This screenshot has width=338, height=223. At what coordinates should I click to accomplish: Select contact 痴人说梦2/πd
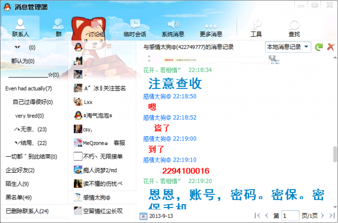[x=102, y=170]
